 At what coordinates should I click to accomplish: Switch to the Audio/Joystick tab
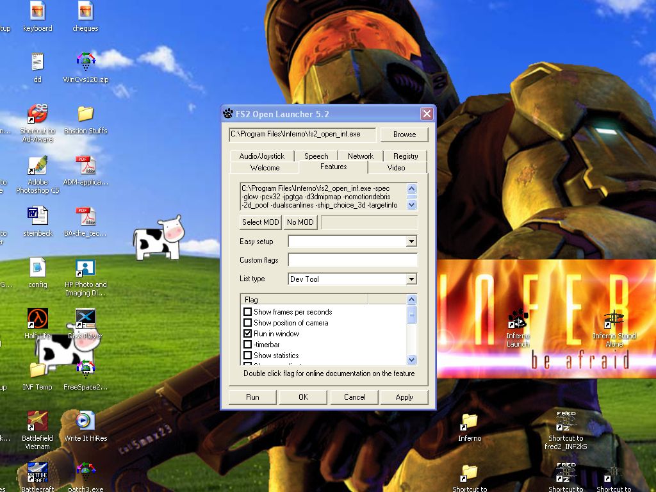(x=262, y=156)
